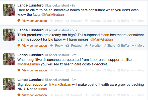148x100 pixels.
Task: Favorite the 9s tweet about facts
Action: click(93, 21)
